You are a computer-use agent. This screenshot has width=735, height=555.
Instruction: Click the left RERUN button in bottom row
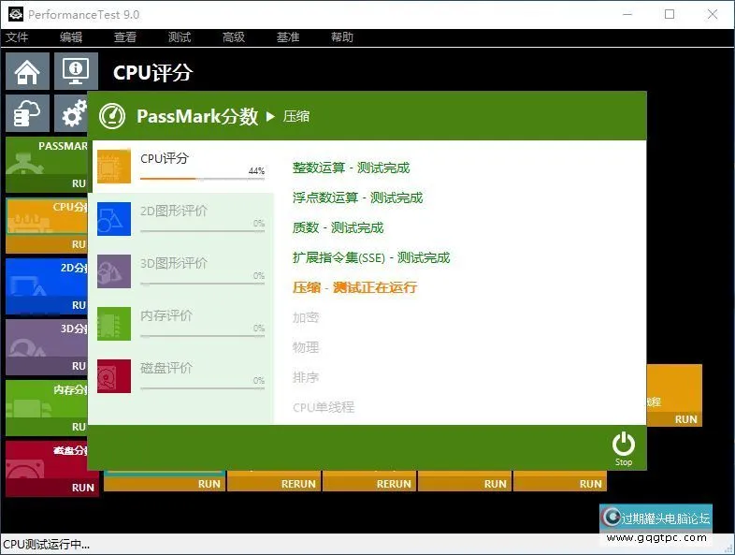tap(299, 484)
